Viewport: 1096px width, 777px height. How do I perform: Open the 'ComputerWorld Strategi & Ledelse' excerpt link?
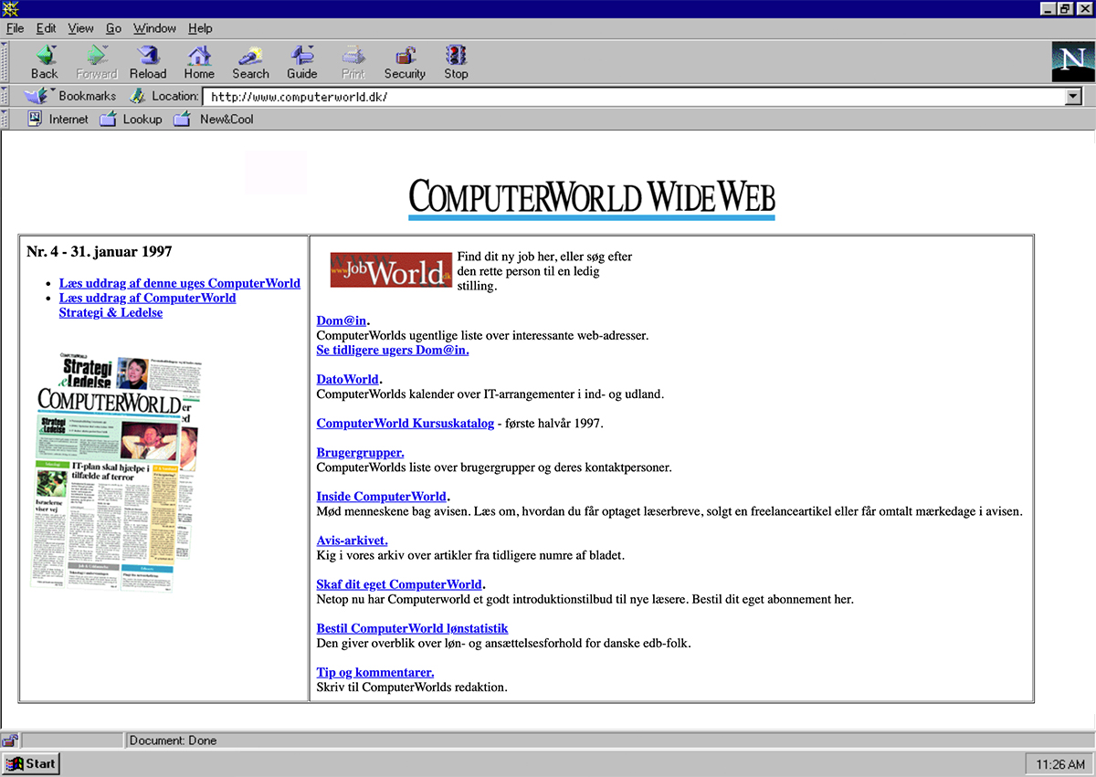coord(147,305)
